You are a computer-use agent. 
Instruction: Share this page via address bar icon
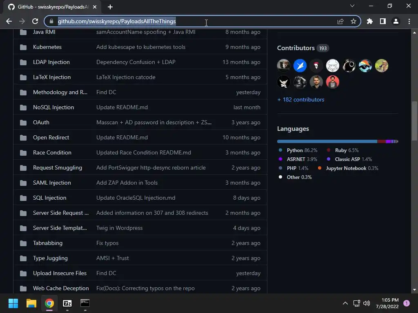point(340,21)
